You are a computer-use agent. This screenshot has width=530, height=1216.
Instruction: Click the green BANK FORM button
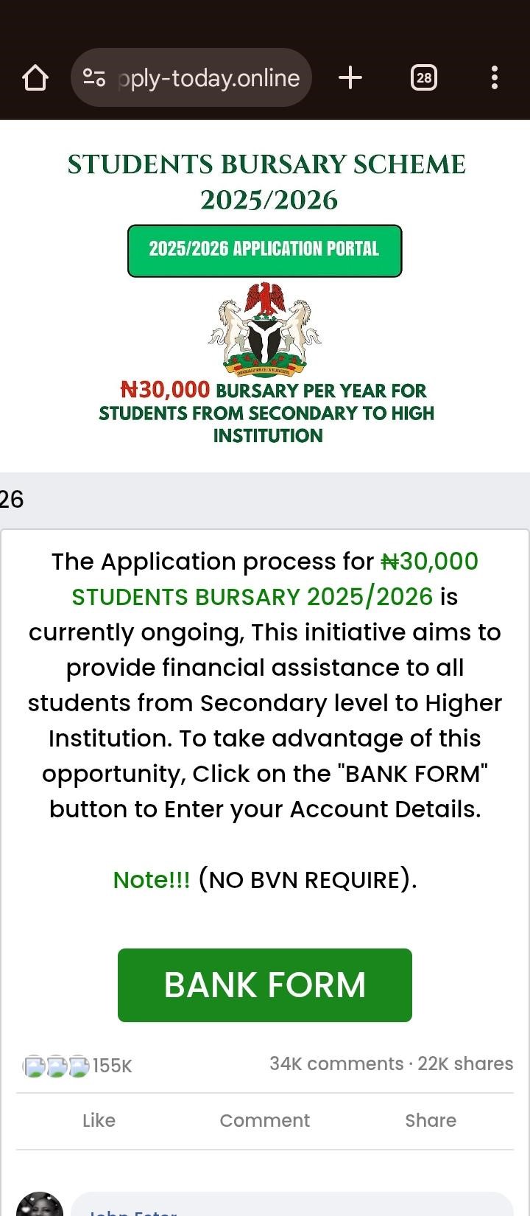point(264,985)
